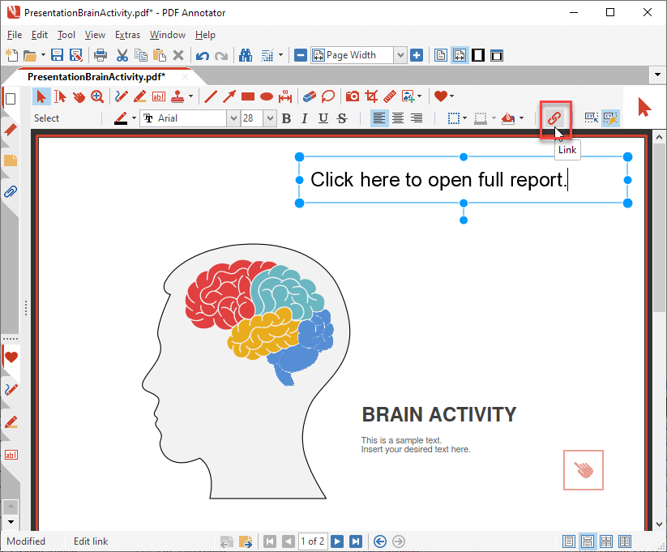The height and width of the screenshot is (552, 667).
Task: Open the font family dropdown showing Arial
Action: point(233,118)
